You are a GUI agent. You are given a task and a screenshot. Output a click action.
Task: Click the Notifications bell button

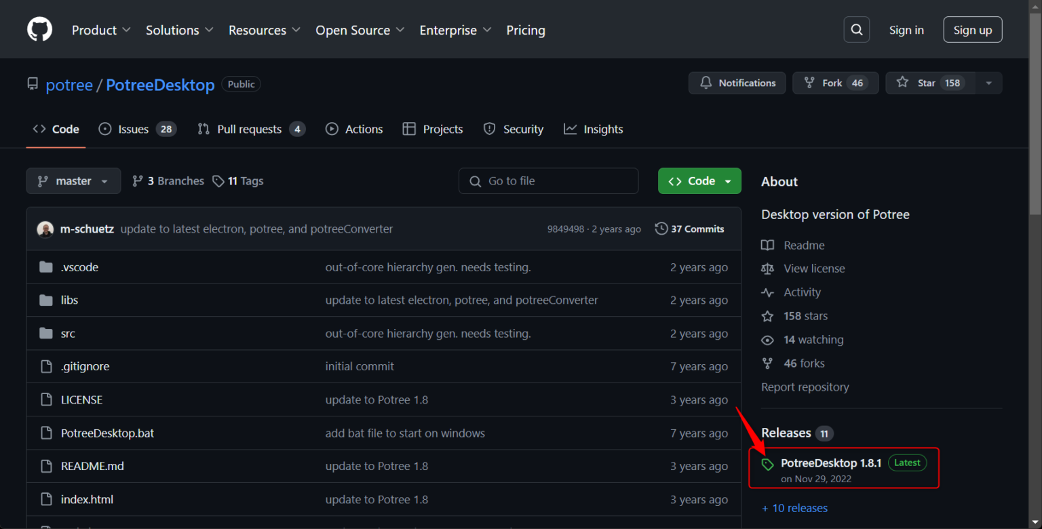(737, 83)
